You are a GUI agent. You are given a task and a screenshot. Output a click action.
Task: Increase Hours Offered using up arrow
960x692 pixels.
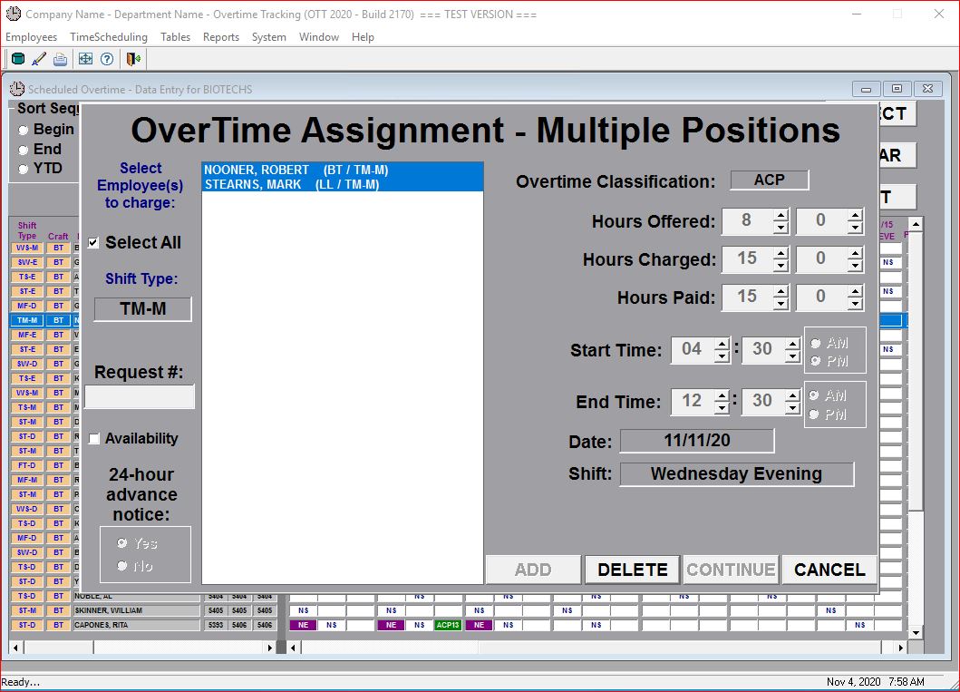(x=781, y=215)
